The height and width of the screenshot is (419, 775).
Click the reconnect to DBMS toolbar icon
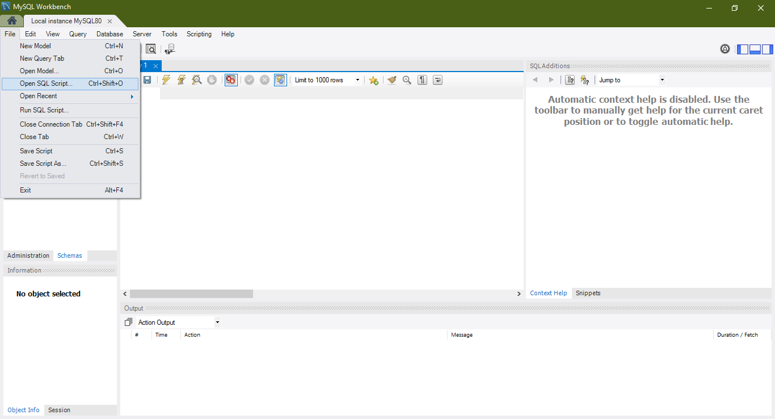click(170, 49)
